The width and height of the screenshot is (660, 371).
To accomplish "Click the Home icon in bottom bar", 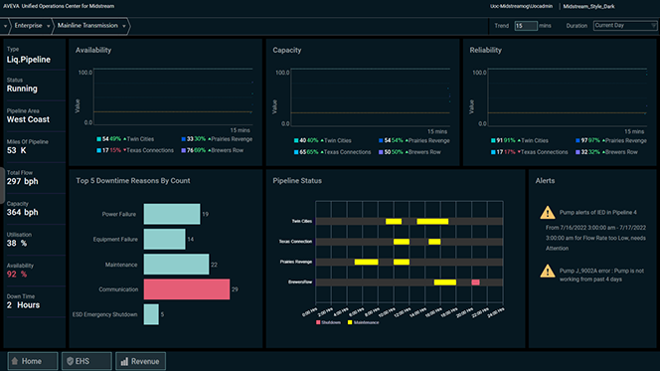I will 15,361.
